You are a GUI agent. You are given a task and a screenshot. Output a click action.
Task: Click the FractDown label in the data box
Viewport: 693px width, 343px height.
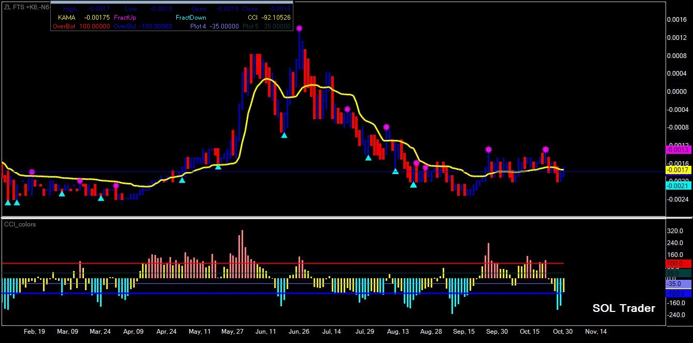pos(191,17)
